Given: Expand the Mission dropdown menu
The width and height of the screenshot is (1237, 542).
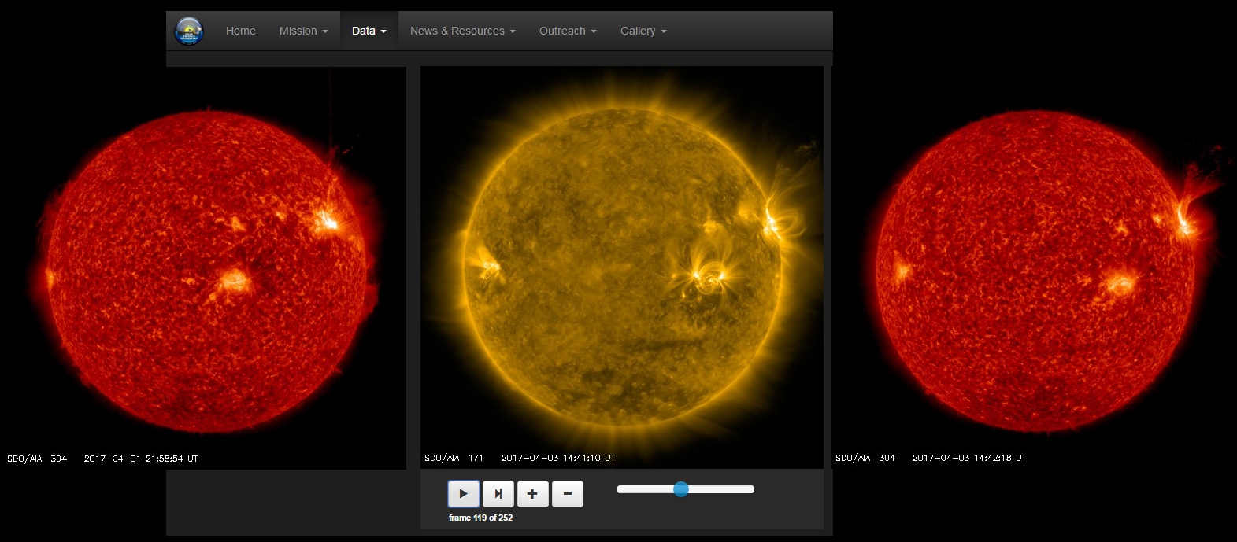Looking at the screenshot, I should click(x=303, y=31).
